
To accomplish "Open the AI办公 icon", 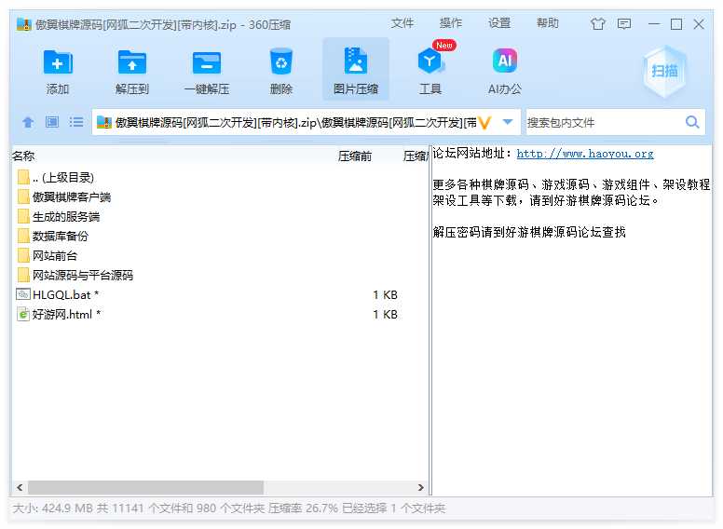I will tap(504, 61).
